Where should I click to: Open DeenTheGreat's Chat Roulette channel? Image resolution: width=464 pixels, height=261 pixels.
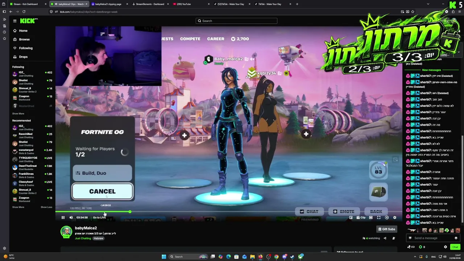pos(33,167)
